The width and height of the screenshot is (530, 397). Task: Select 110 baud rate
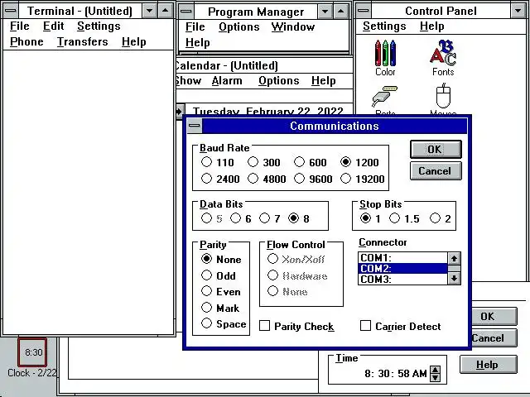tap(217, 162)
